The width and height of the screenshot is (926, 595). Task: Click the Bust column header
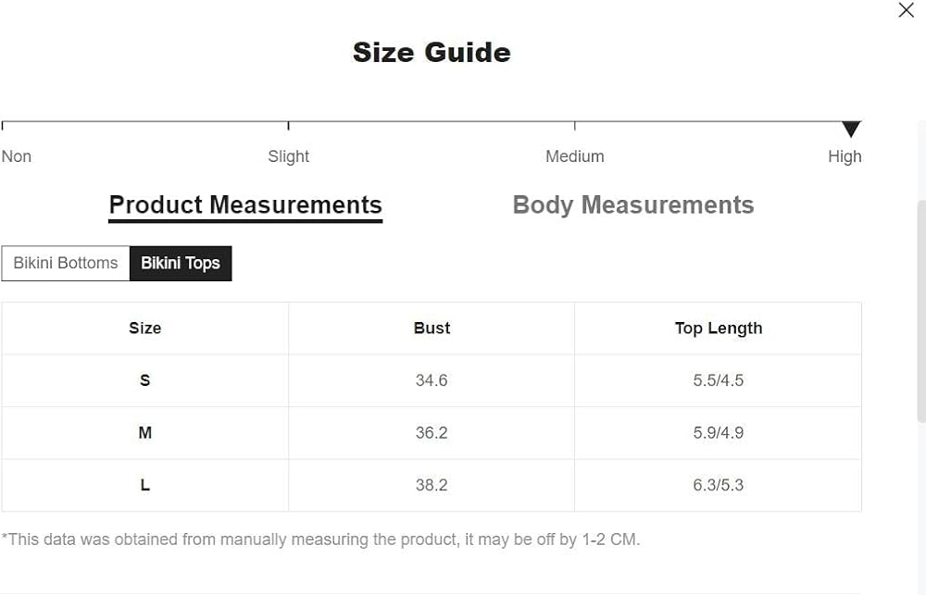point(432,328)
